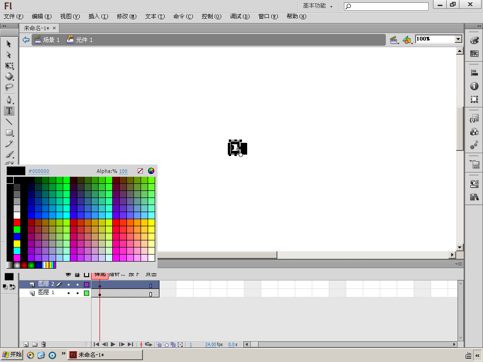Create a new layer folder
This screenshot has height=362, width=483.
35,345
